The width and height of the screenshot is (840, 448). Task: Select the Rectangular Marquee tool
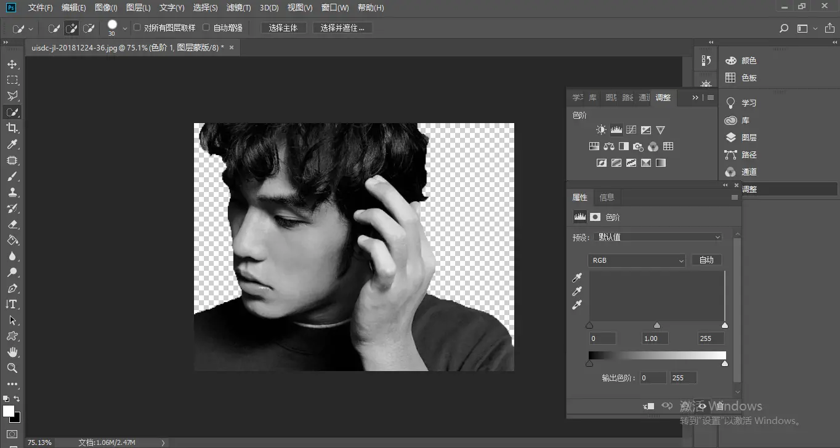12,80
